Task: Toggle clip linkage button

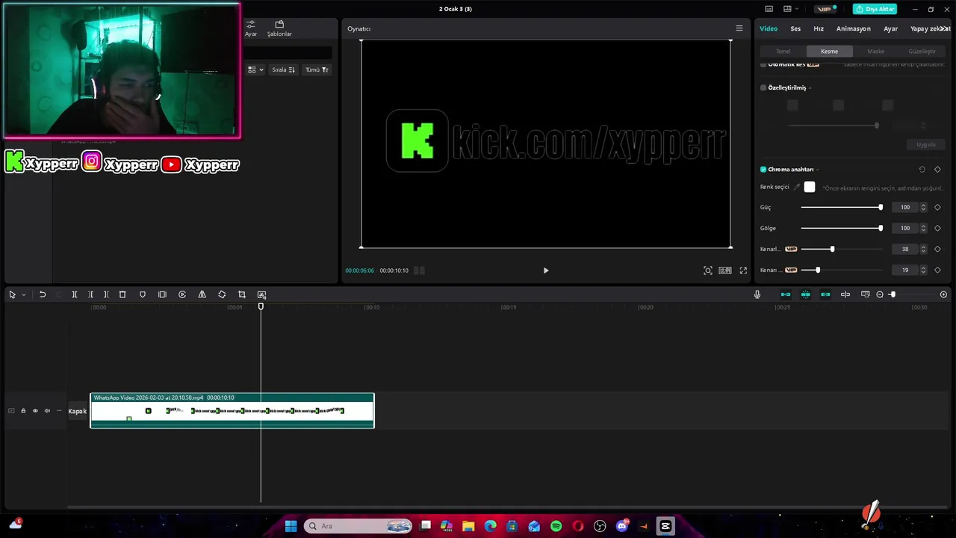Action: 825,294
